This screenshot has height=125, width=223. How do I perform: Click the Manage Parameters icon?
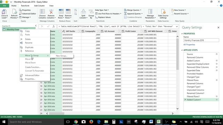tap(150, 11)
